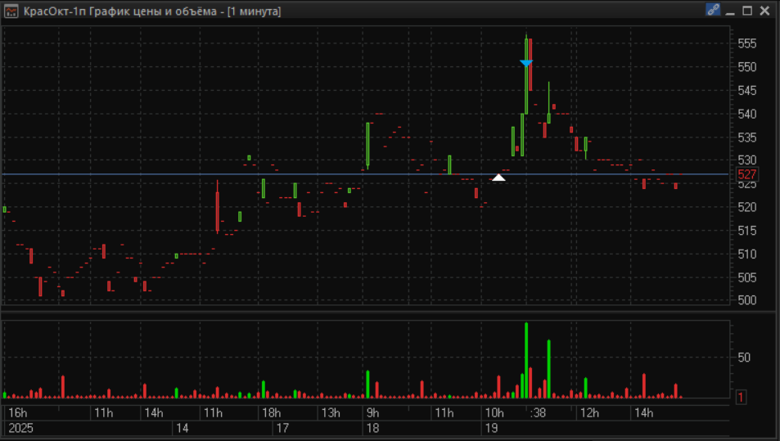Maximize the КрасОкт-1п chart window

(x=747, y=11)
